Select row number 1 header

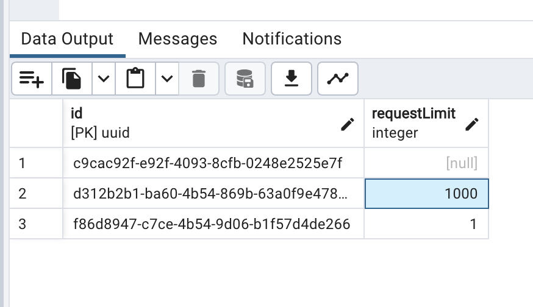tap(36, 163)
